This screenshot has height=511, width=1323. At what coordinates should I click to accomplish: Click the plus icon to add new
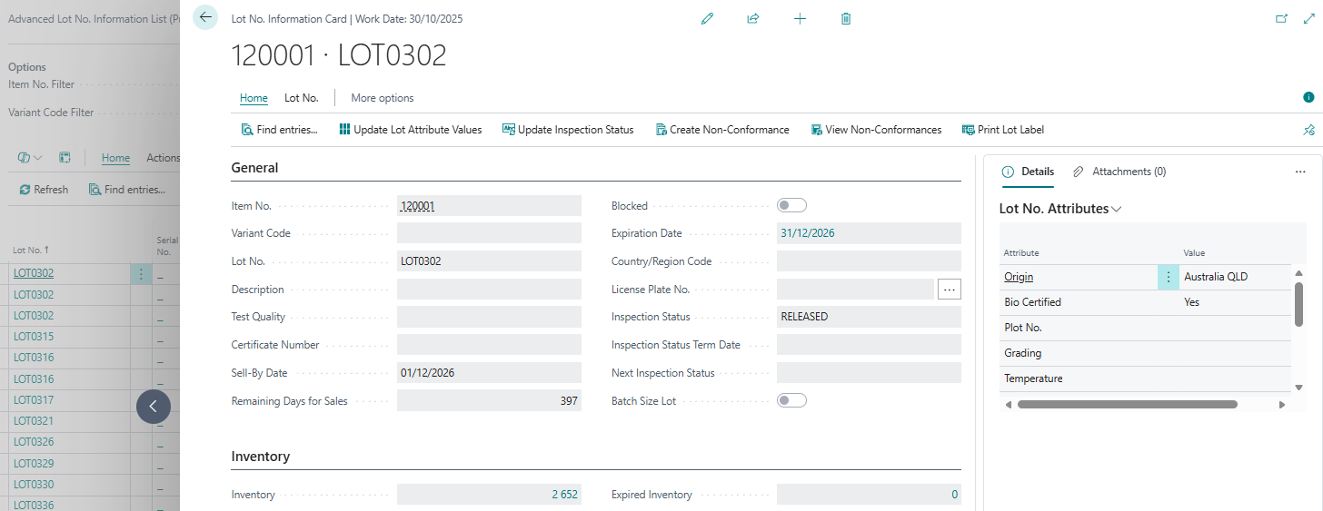(800, 18)
